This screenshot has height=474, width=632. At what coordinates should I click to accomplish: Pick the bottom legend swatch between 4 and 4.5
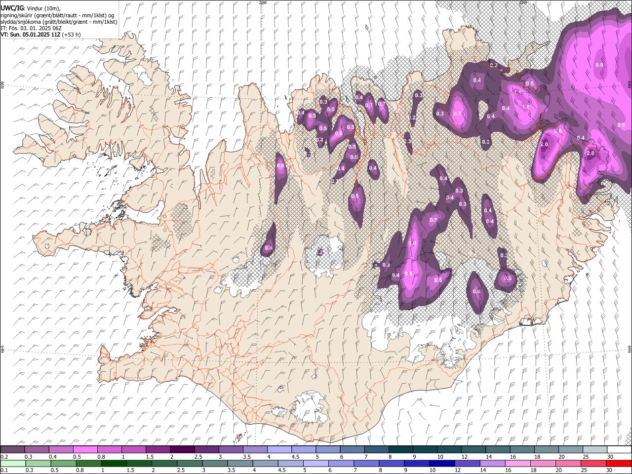pos(266,463)
